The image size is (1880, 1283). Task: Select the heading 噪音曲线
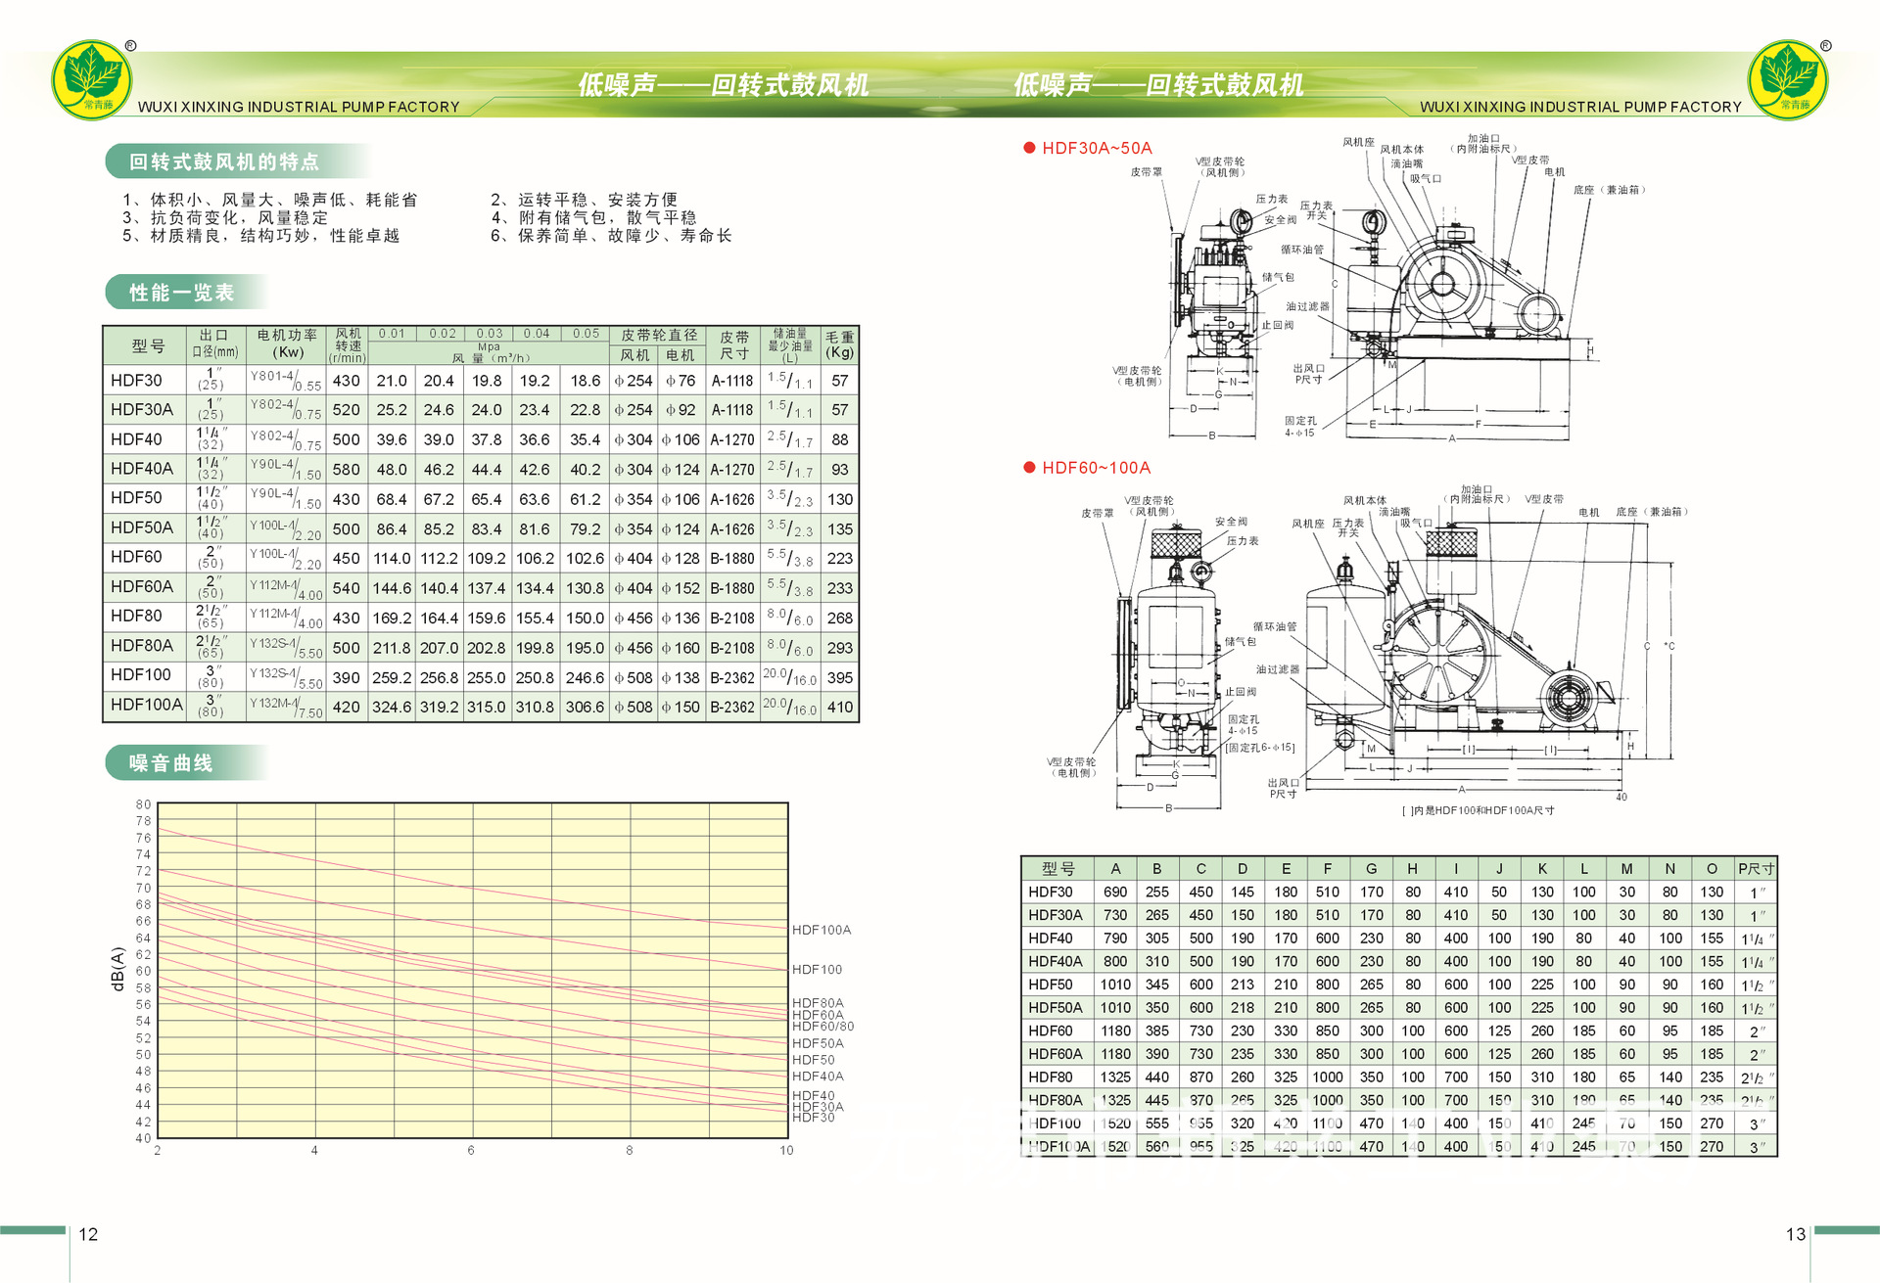coord(171,763)
